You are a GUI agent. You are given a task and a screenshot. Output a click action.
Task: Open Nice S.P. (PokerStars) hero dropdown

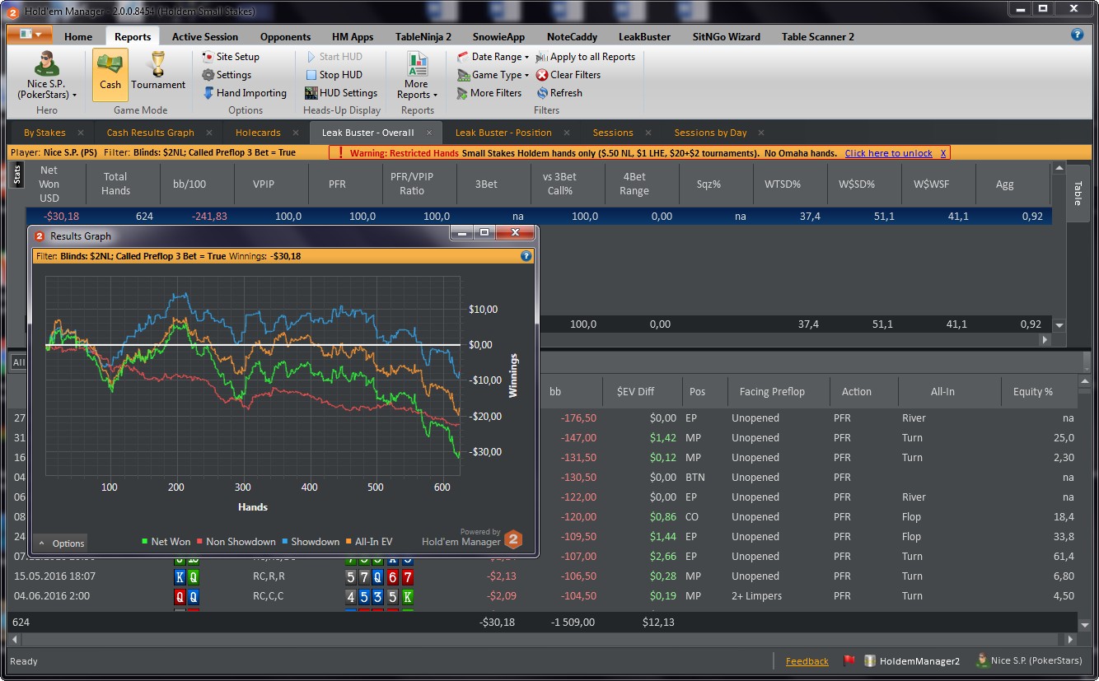(x=47, y=76)
